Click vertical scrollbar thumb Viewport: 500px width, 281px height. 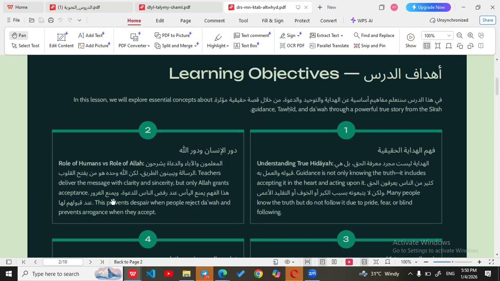497,86
